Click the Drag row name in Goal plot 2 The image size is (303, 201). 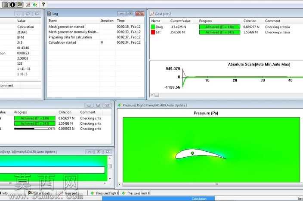(159, 27)
